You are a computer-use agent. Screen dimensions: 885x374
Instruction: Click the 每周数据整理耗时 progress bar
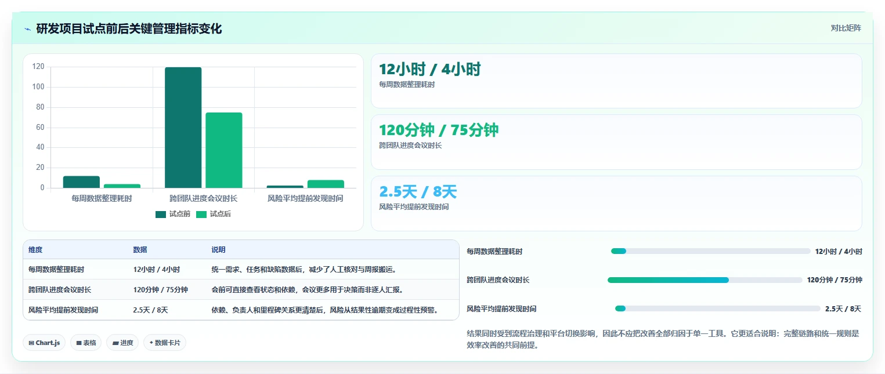point(710,251)
